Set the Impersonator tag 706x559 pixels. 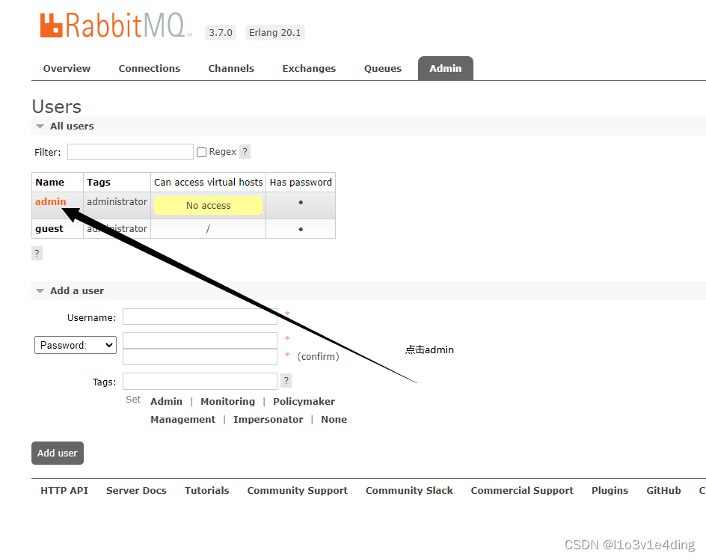(x=268, y=419)
